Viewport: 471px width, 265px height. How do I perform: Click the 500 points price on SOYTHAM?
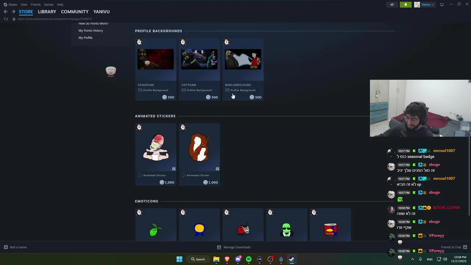212,97
